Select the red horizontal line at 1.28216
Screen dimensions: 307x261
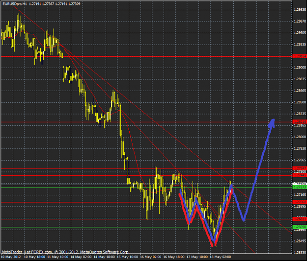[x=146, y=122]
